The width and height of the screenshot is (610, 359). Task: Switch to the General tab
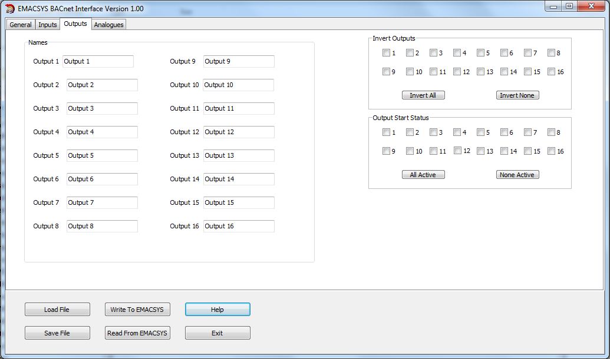pyautogui.click(x=21, y=25)
